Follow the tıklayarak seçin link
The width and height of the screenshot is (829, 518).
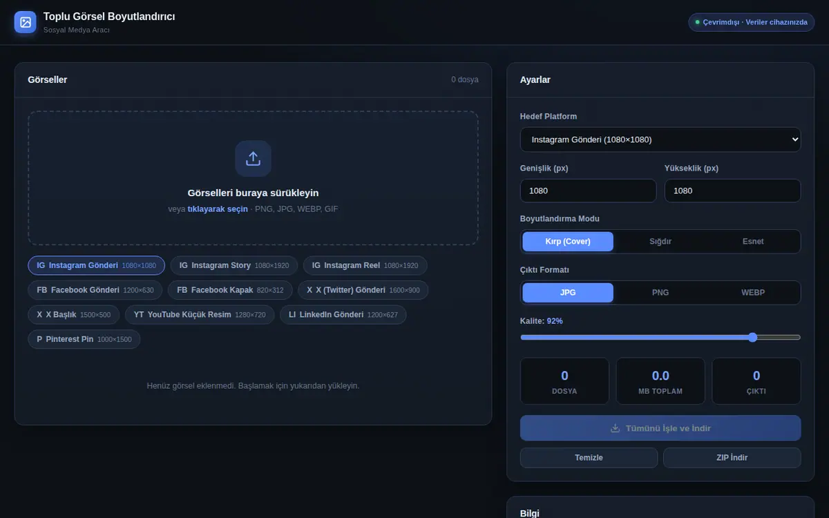point(218,209)
